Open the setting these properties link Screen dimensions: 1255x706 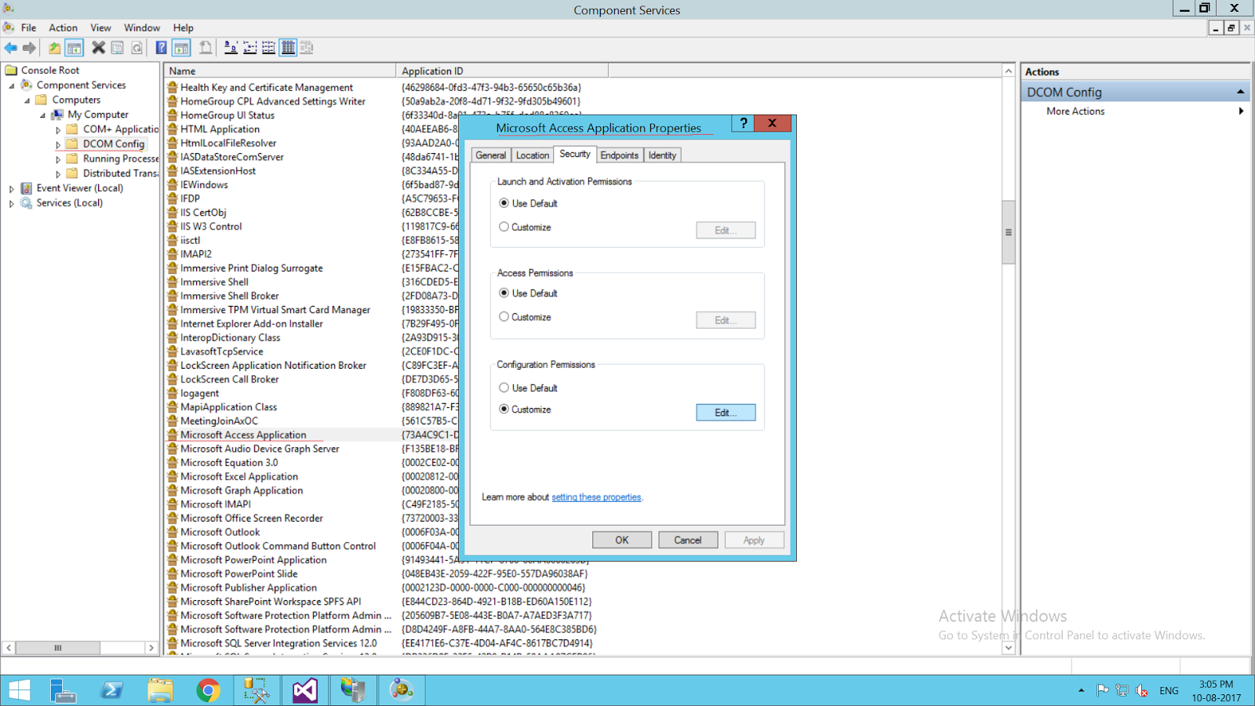[x=596, y=497]
